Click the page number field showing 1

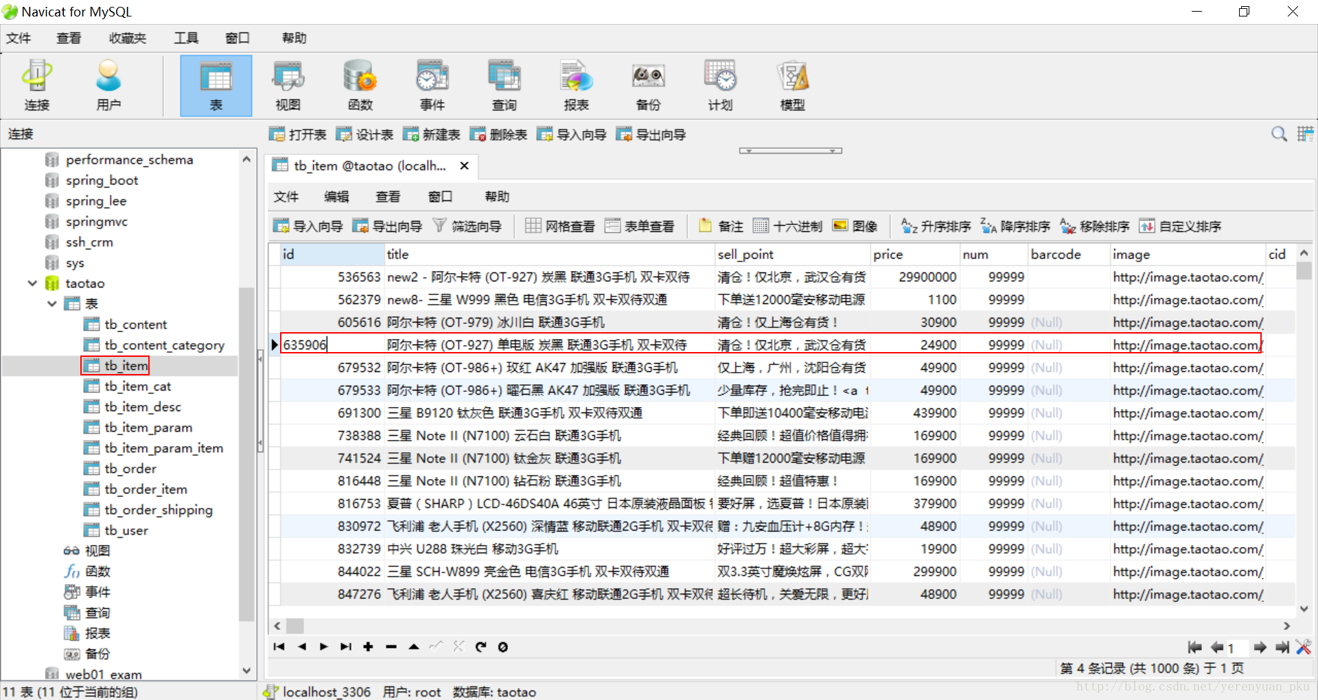1237,648
